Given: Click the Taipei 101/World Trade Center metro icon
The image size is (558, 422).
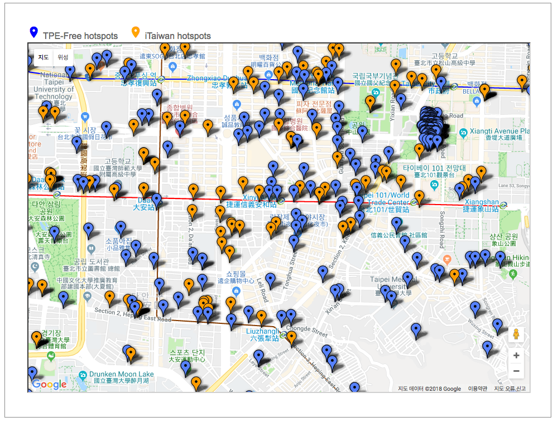Looking at the screenshot, I should click(413, 202).
